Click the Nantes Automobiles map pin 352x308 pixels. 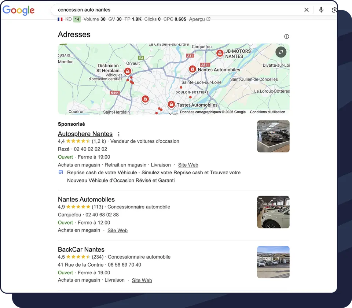click(x=192, y=69)
